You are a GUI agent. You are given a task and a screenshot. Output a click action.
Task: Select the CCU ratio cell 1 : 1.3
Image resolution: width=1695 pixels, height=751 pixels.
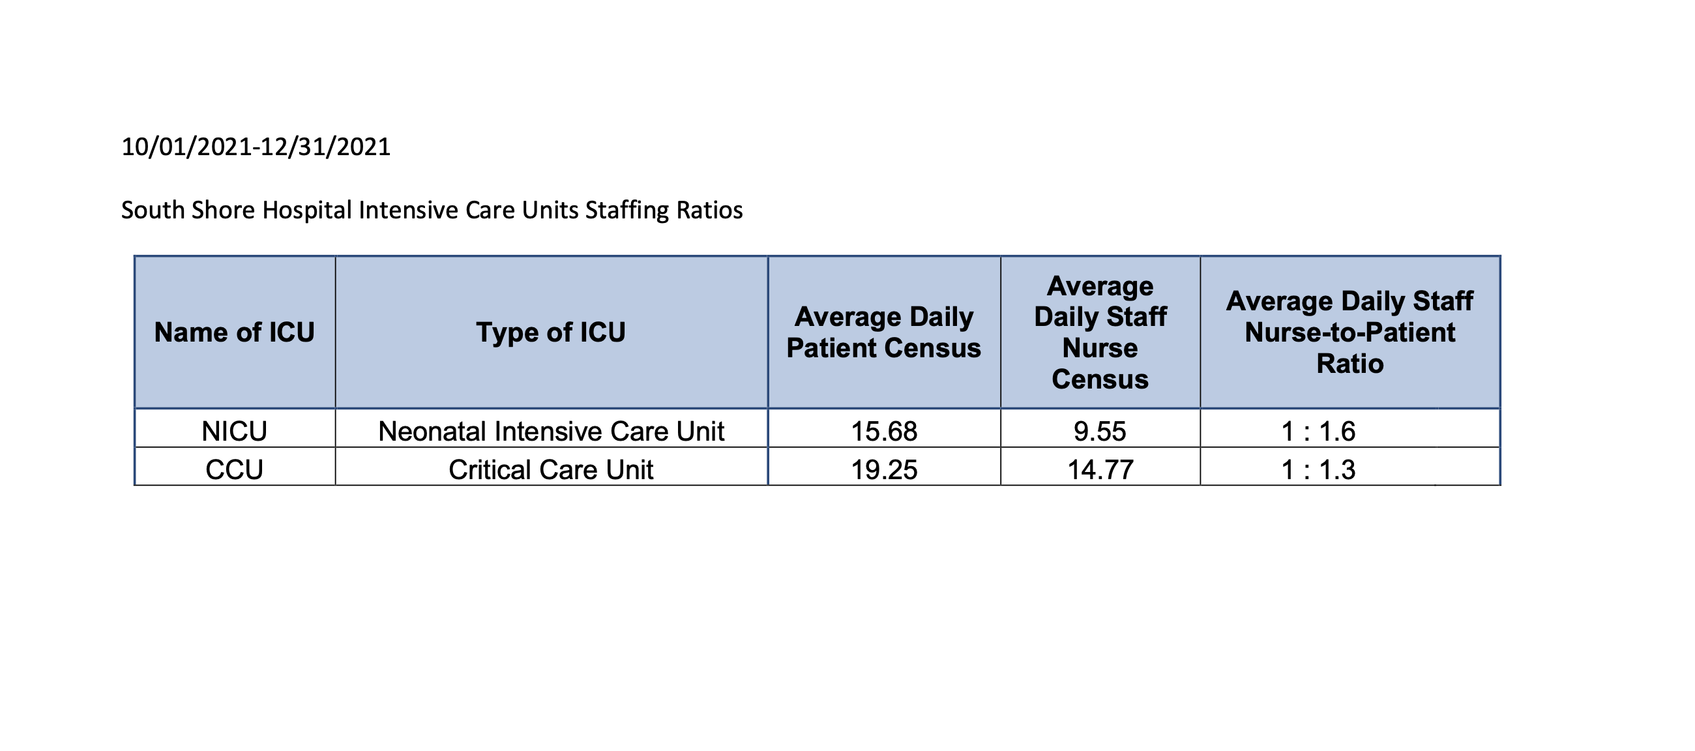pyautogui.click(x=1318, y=469)
